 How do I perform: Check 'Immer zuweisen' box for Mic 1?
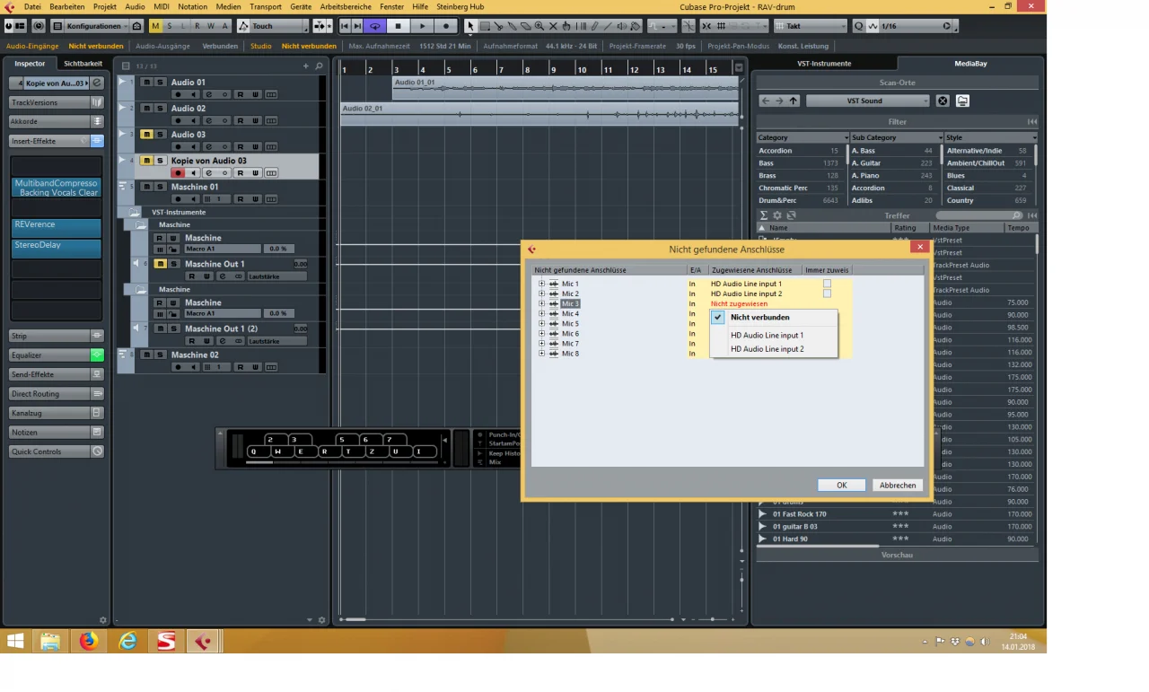point(827,284)
